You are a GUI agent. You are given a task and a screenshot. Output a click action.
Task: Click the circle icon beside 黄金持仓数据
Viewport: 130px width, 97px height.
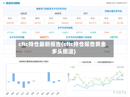point(4,3)
